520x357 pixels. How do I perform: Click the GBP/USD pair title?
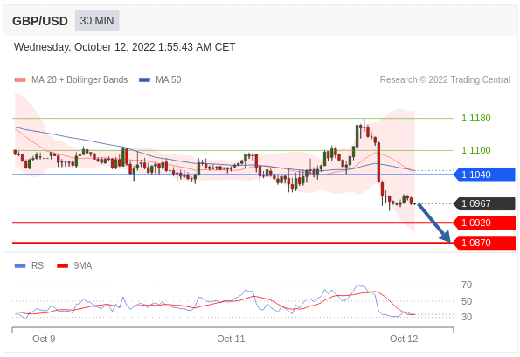40,21
